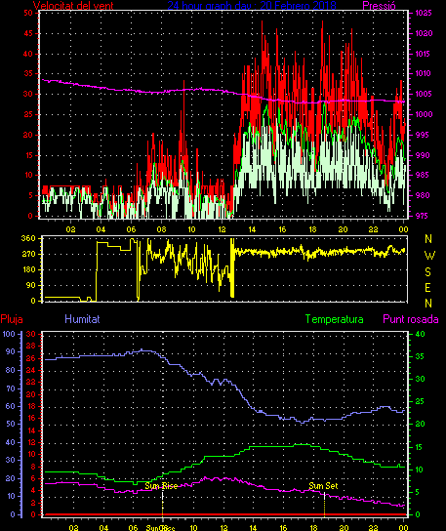
Task: Click red rain axis value 22
Action: point(31,382)
